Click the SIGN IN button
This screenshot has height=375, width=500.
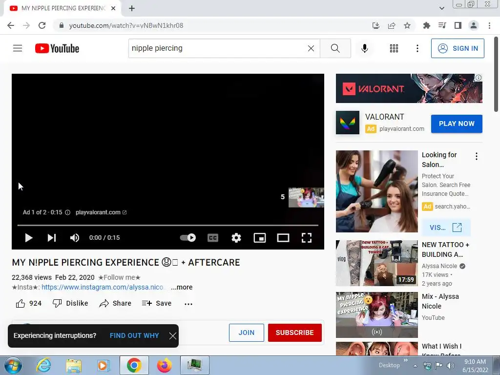[457, 48]
